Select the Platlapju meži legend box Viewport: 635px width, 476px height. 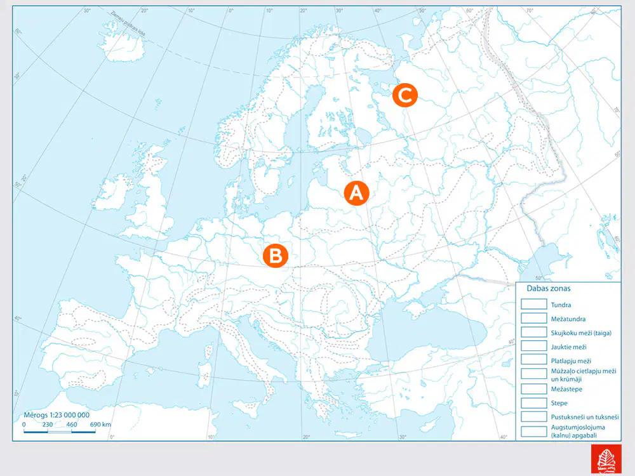pos(534,360)
